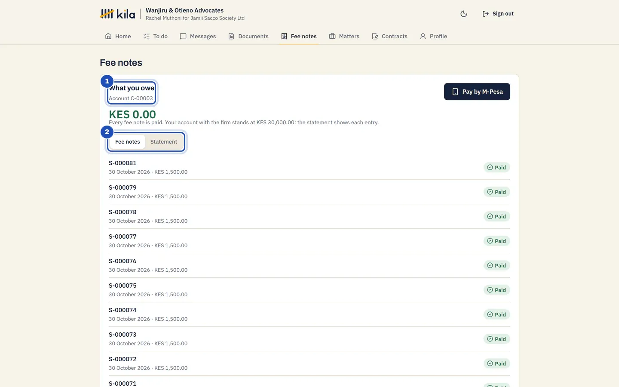Click Paid badge on S-000075

click(x=497, y=290)
